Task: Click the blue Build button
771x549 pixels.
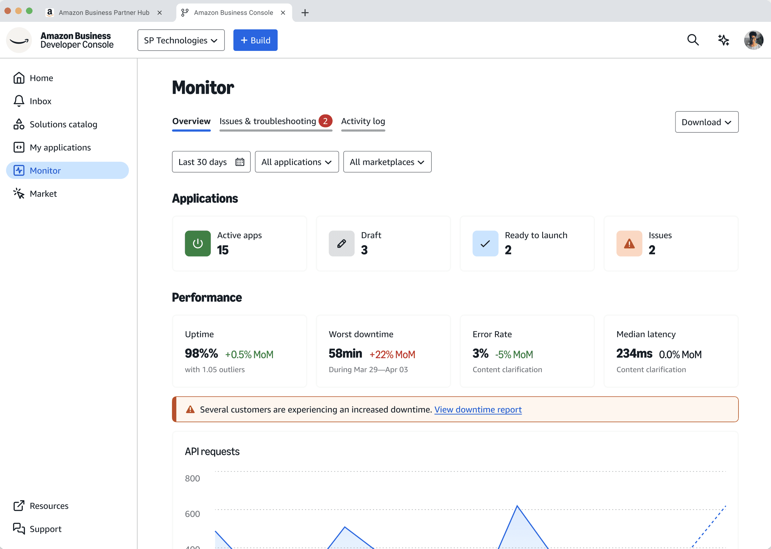Action: [x=255, y=40]
